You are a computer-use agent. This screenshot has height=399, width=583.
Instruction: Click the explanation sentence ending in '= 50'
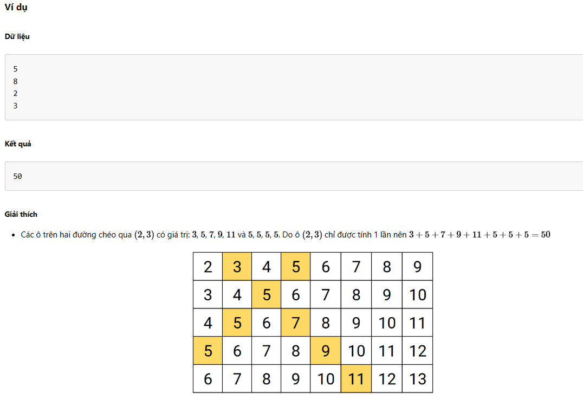(x=286, y=235)
